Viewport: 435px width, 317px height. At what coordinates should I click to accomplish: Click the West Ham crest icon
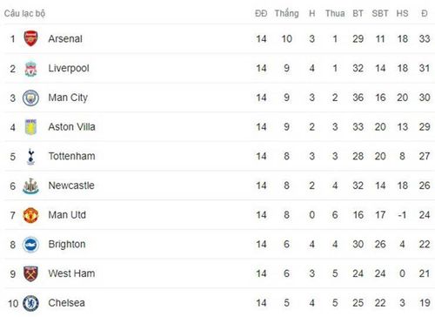[x=30, y=273]
